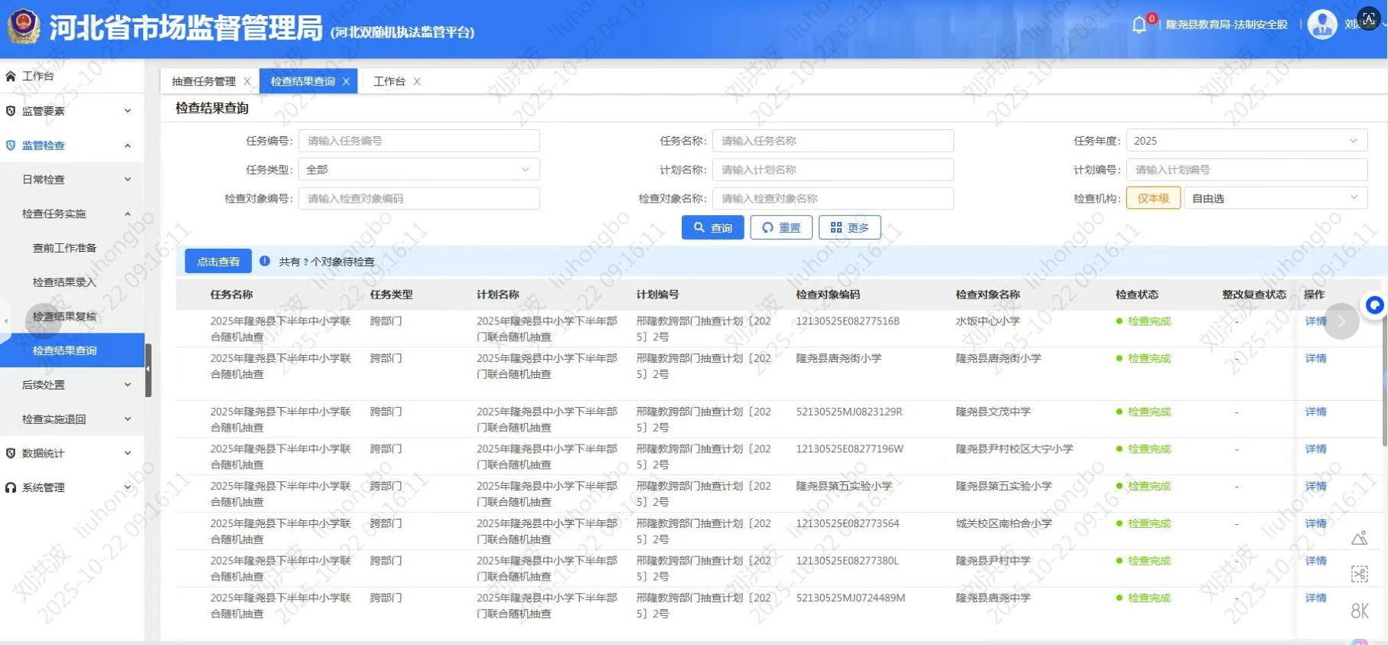Open the user name dropdown arrow
This screenshot has height=645, width=1388.
pos(1384,24)
